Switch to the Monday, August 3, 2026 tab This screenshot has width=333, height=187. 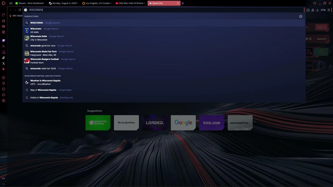[64, 3]
